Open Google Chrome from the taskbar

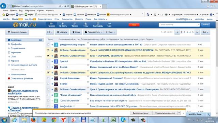(54, 120)
